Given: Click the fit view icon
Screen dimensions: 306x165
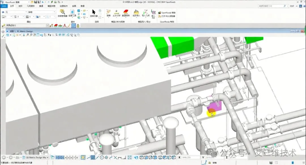Looking at the screenshot, I should coord(38,35).
